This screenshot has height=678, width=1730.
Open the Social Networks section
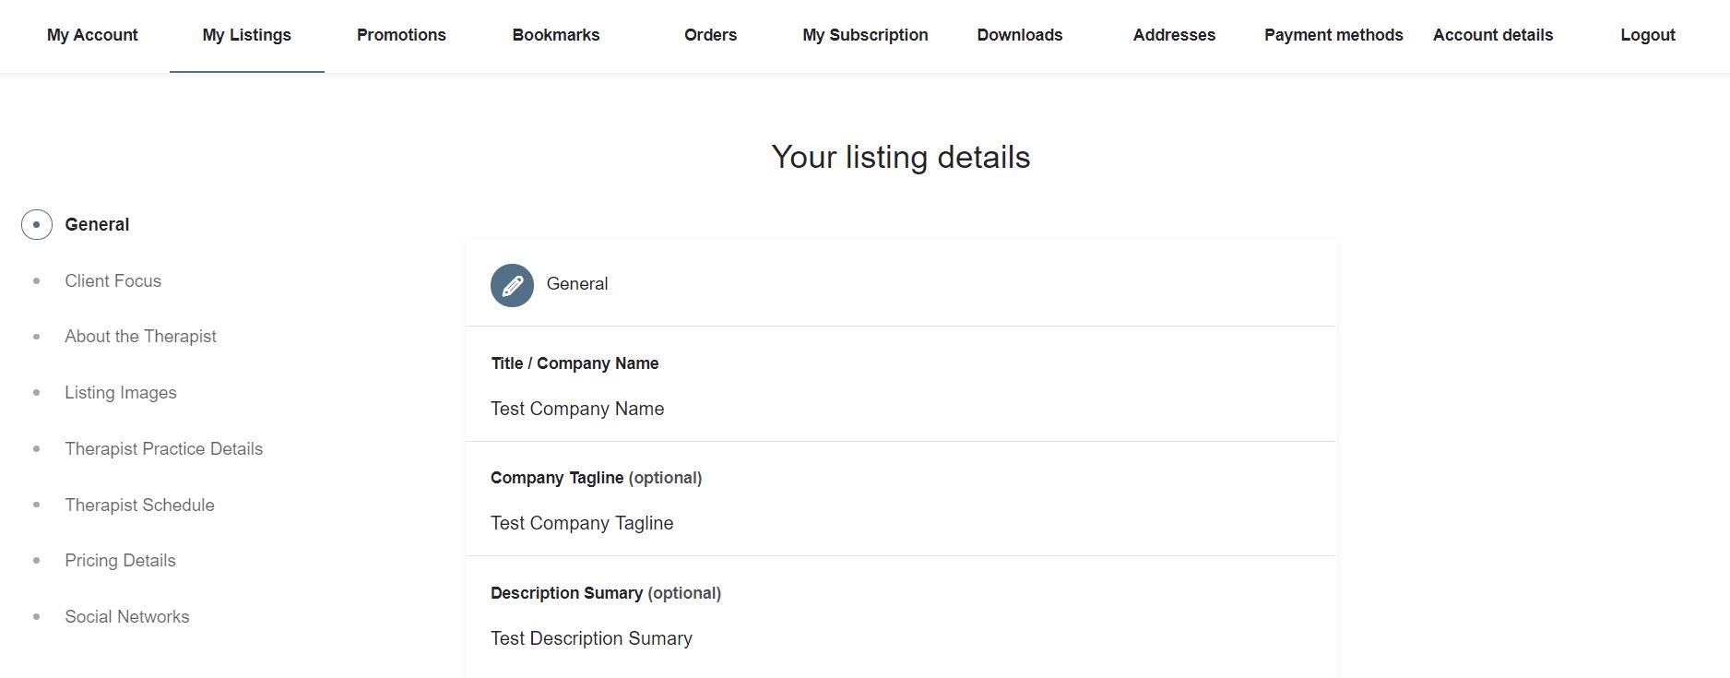tap(126, 616)
